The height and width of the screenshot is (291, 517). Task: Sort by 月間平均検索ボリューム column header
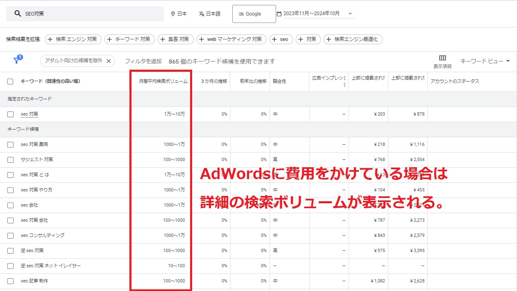point(163,82)
